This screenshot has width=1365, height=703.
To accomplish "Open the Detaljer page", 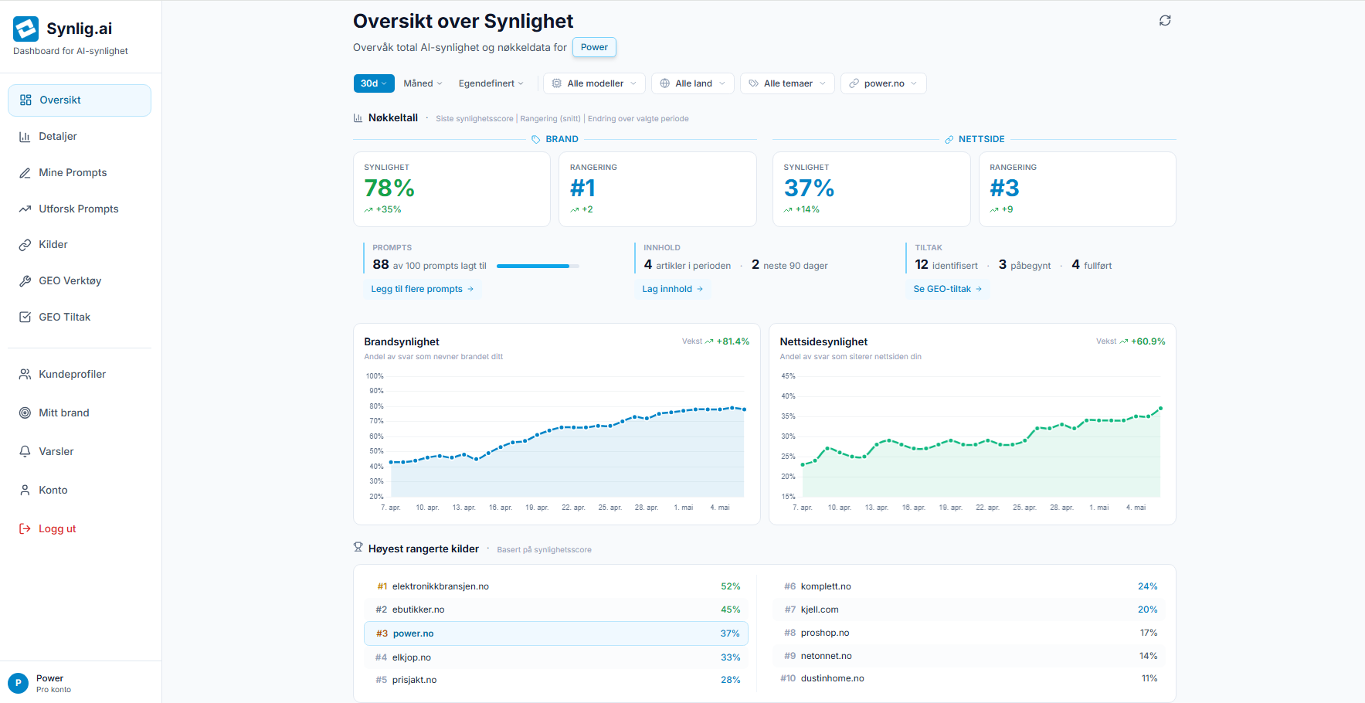I will coord(80,137).
